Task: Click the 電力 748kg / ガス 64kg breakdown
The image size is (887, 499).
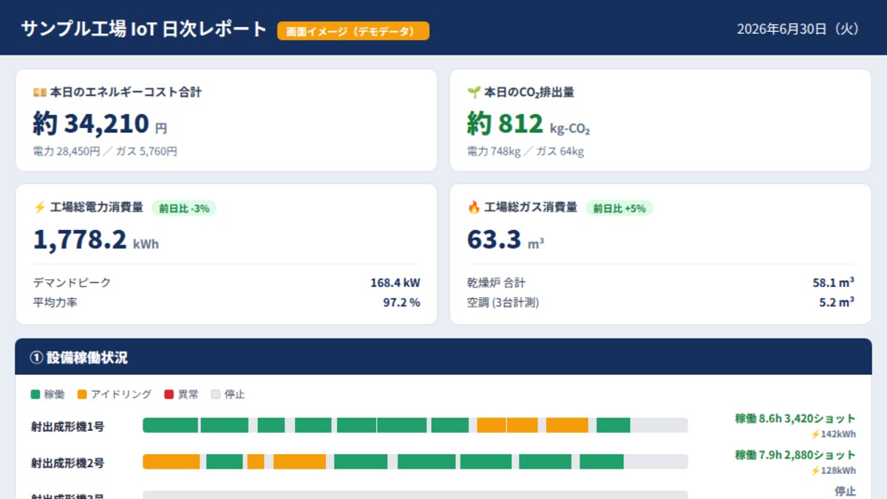Action: (x=526, y=152)
